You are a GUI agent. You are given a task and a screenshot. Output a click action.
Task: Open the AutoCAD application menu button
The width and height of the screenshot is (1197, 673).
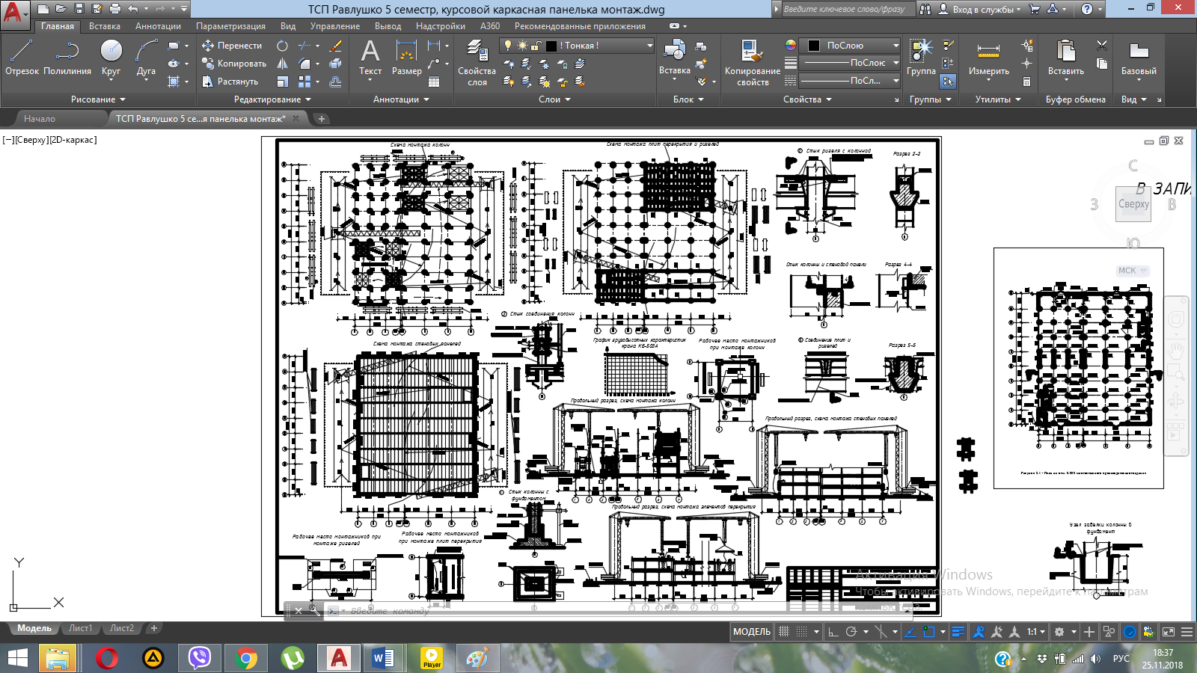(15, 13)
